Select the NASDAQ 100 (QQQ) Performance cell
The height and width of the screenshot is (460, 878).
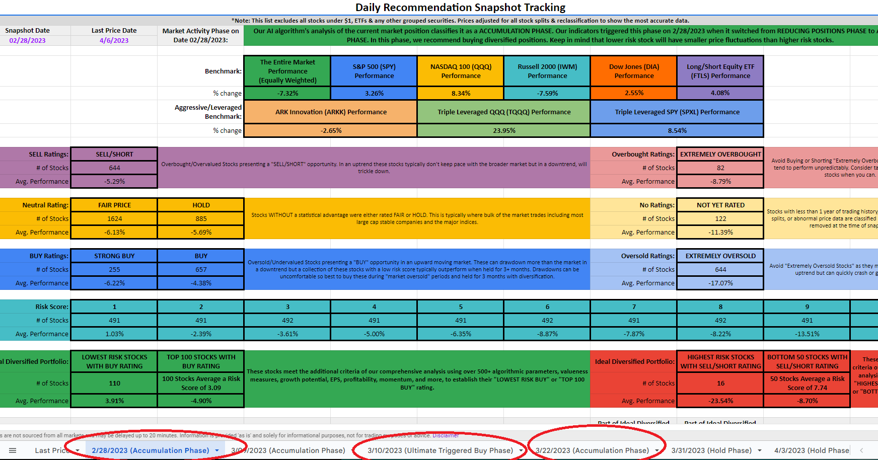click(x=461, y=71)
